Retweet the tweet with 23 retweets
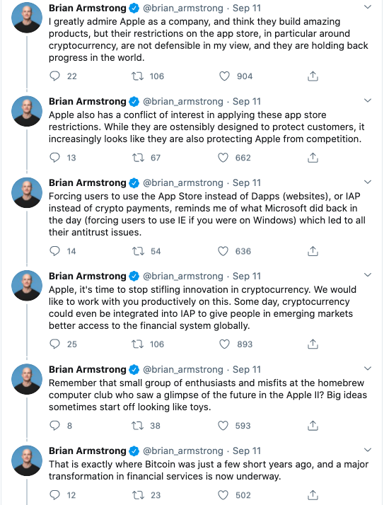This screenshot has height=505, width=384. pyautogui.click(x=138, y=495)
